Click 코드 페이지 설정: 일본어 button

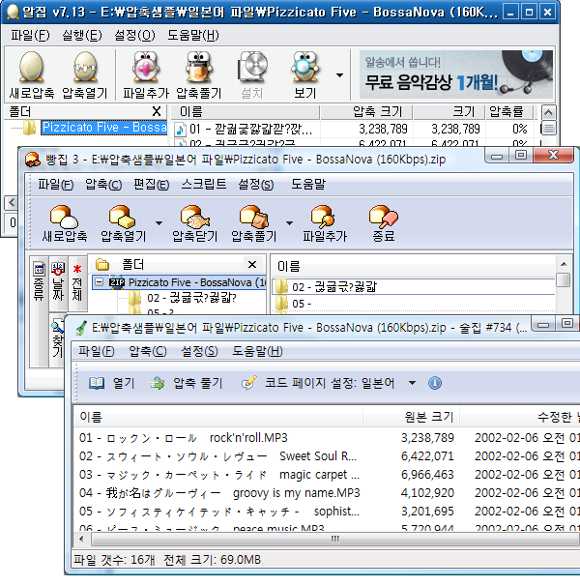(x=318, y=383)
